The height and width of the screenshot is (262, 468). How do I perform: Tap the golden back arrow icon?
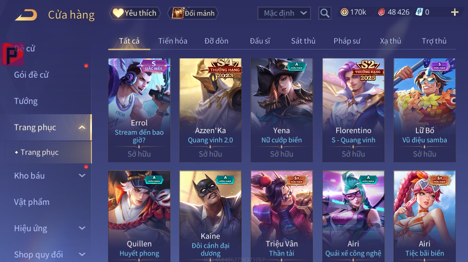26,15
